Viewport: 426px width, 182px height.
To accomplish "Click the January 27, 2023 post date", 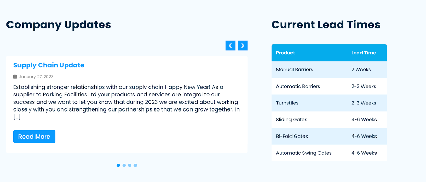I will coord(36,77).
